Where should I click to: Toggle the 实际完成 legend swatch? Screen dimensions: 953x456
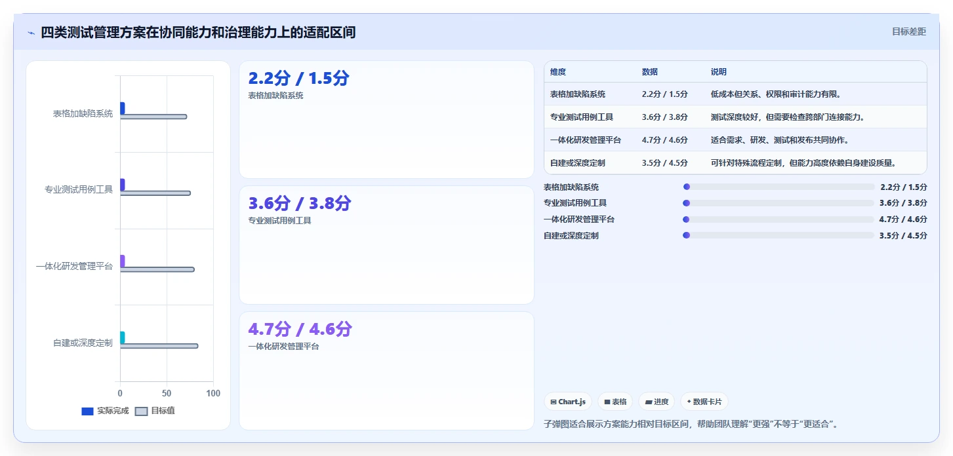(x=88, y=411)
